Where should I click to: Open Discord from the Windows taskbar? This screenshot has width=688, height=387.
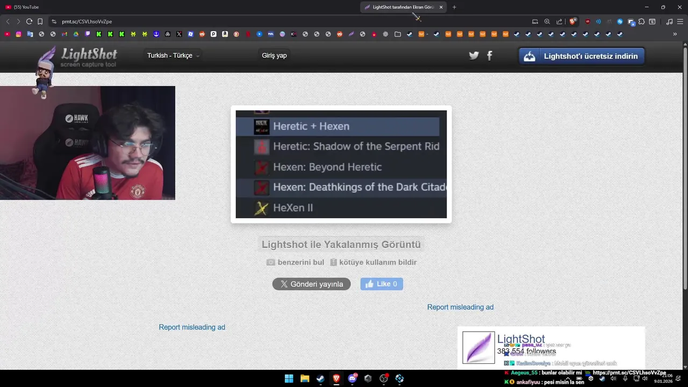point(352,378)
